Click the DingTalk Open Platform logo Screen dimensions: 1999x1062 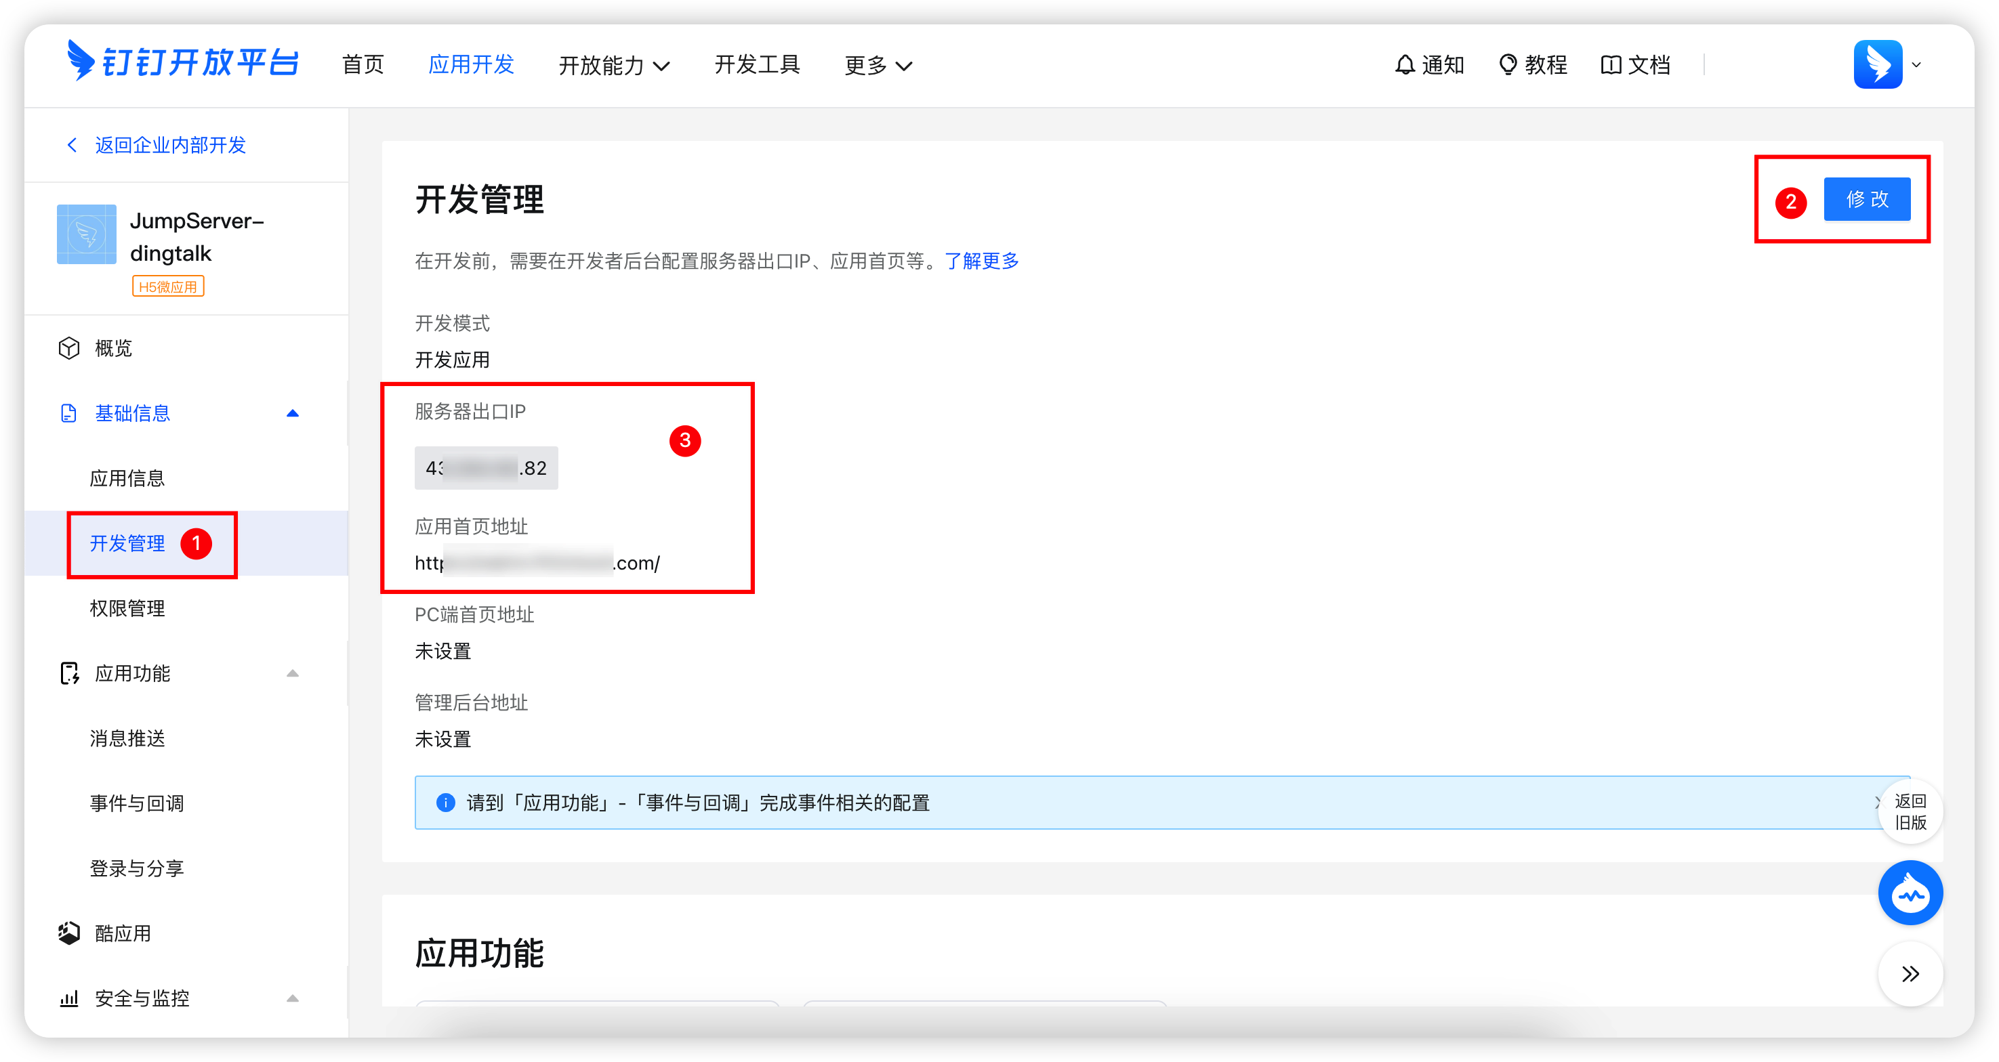[x=182, y=61]
